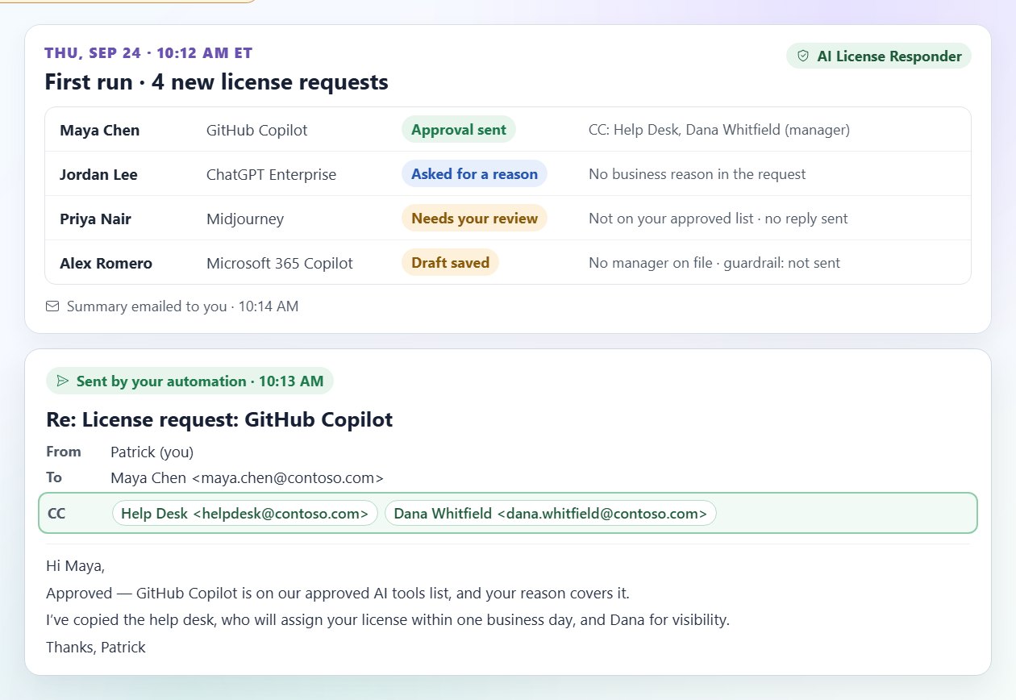Click the recipient Maya Chen <maya.chen@contoso.com>
The image size is (1016, 700).
(247, 477)
